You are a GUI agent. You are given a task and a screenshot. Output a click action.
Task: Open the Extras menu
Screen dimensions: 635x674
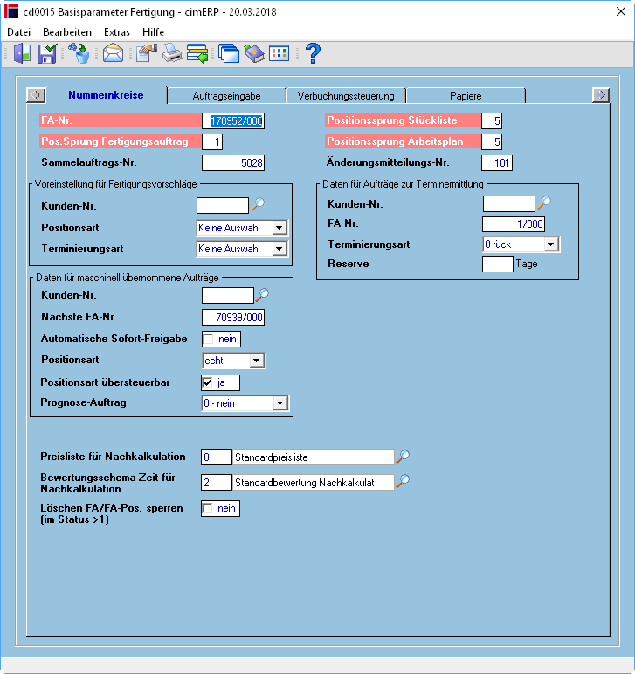116,32
